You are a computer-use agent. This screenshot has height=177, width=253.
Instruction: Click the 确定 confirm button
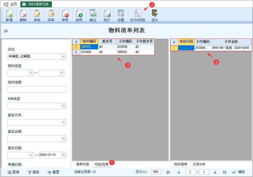tap(238, 172)
